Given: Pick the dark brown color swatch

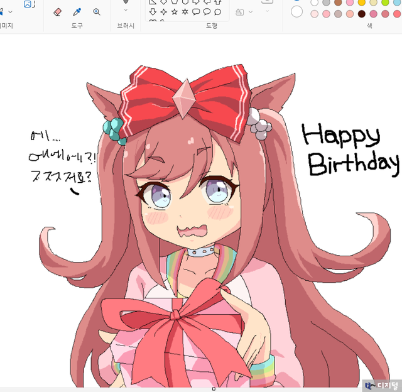Looking at the screenshot, I should (362, 14).
